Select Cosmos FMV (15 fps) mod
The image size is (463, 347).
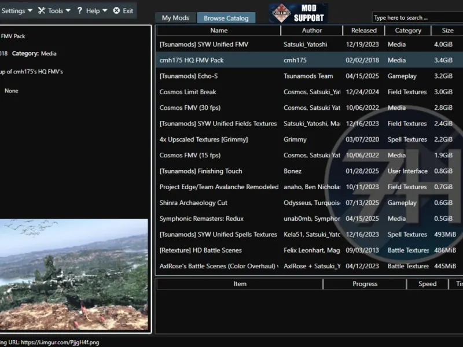309,155
